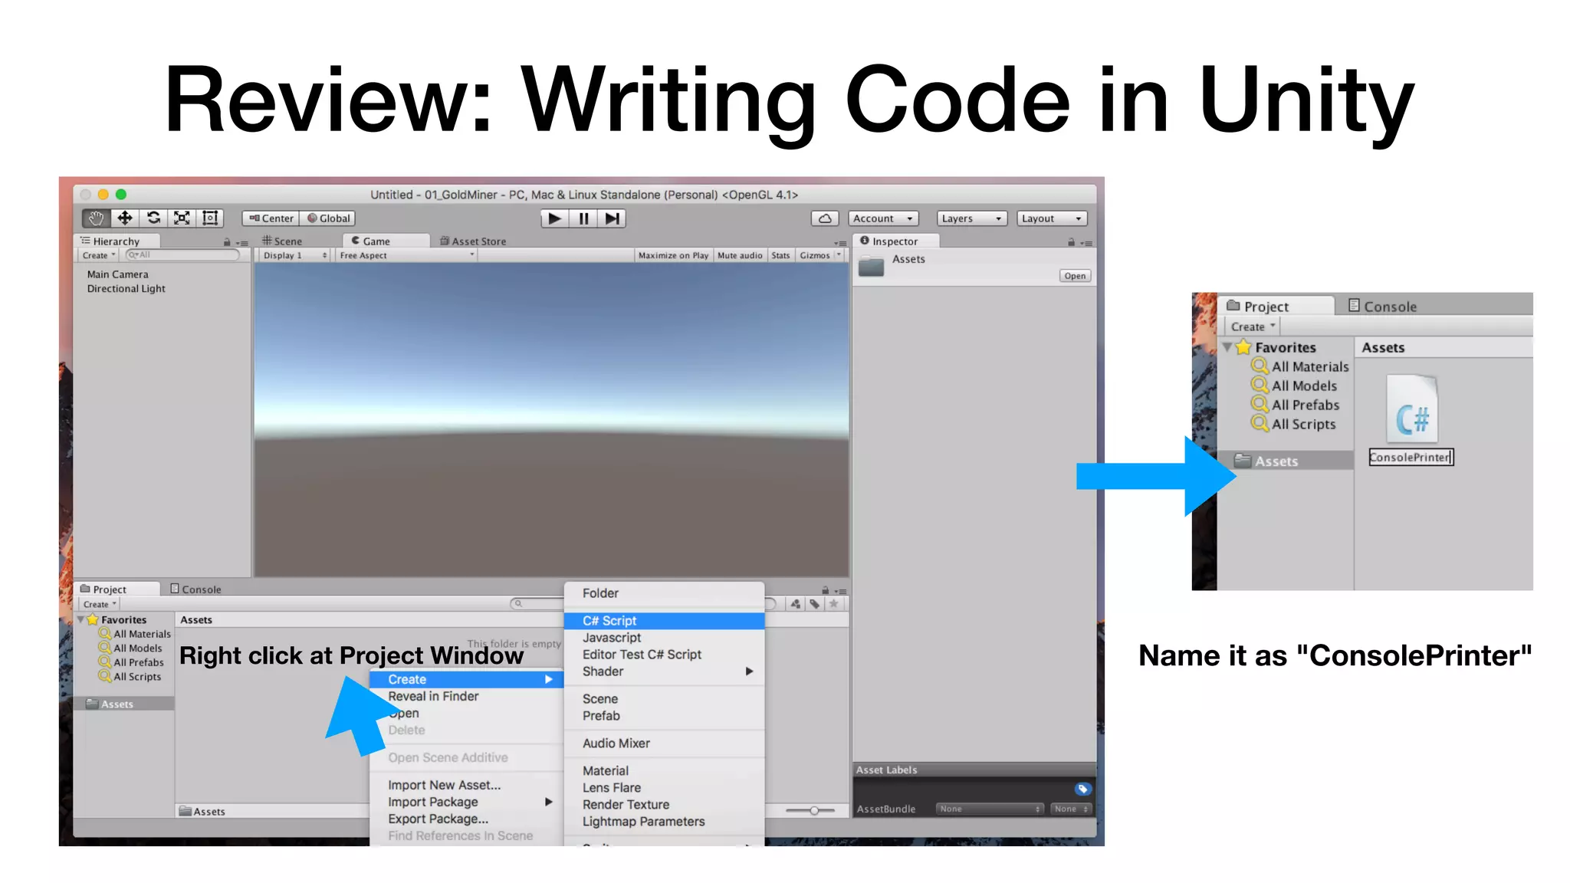1570x883 pixels.
Task: Open the Project panel Create dropdown
Action: (x=100, y=604)
